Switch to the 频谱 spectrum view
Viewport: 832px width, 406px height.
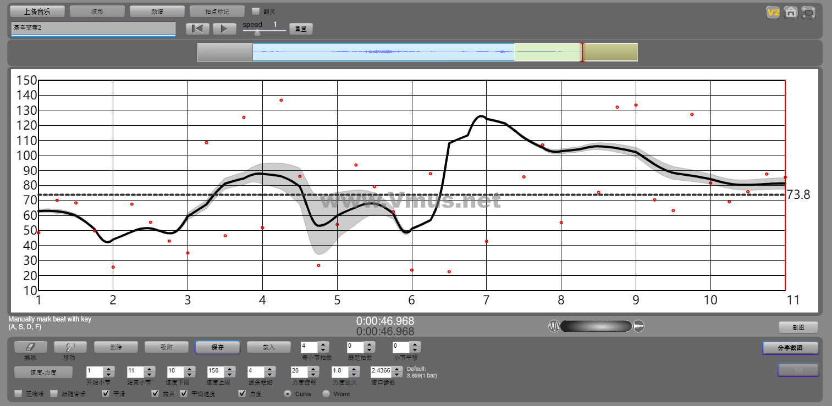pos(157,11)
